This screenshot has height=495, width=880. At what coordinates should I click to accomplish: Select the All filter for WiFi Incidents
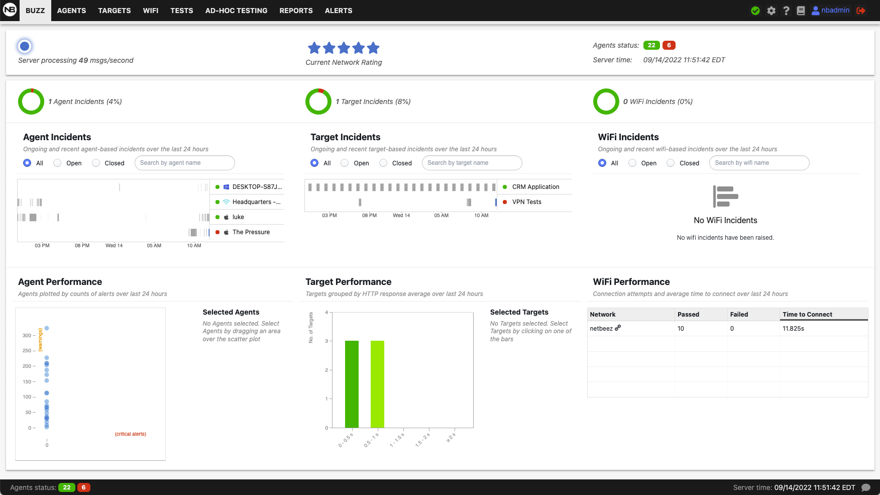coord(602,163)
